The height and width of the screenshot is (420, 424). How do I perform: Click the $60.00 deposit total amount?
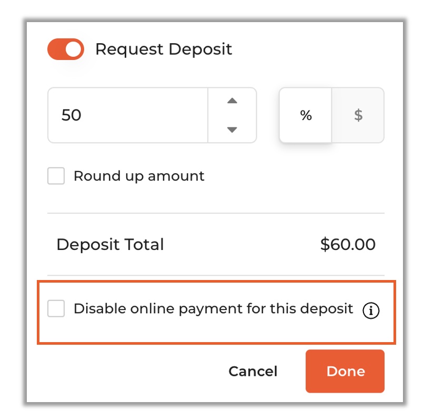[x=348, y=244]
